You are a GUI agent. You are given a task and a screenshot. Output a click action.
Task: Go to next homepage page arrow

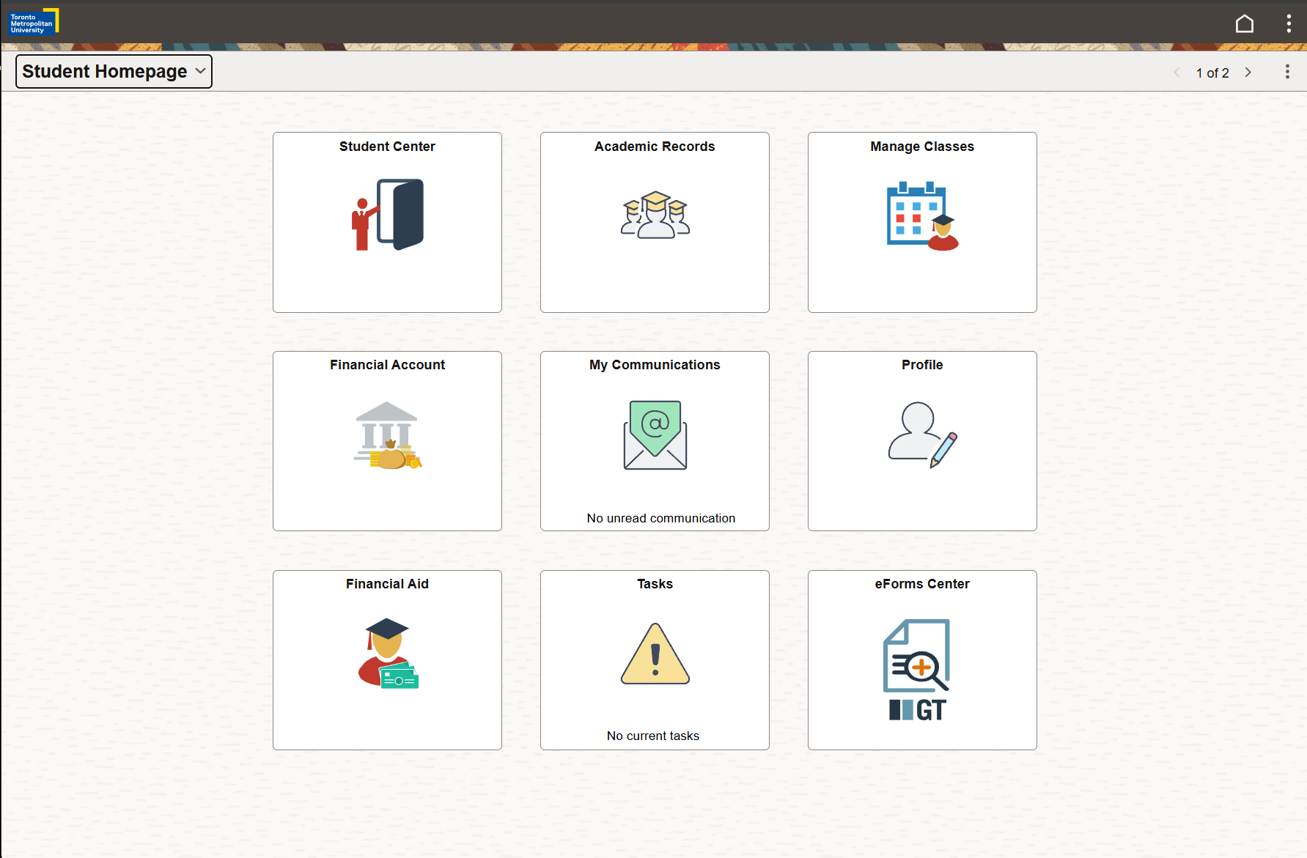tap(1248, 73)
